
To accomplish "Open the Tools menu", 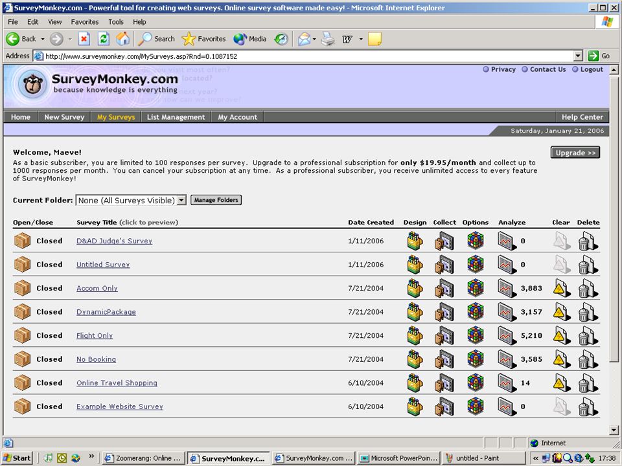I will point(116,22).
